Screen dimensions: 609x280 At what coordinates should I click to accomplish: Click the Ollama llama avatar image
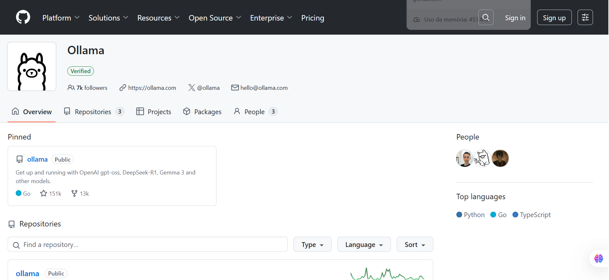[32, 66]
